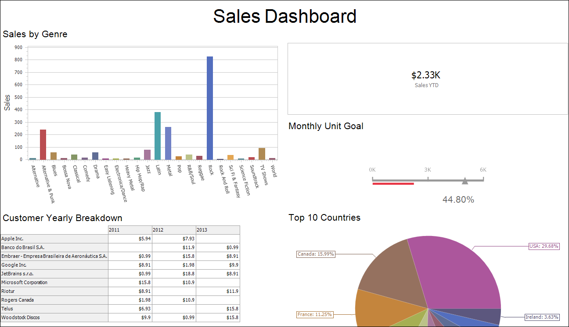Click the 'Sales by Genre' heading
Viewport: 569px width, 327px height.
[x=35, y=34]
